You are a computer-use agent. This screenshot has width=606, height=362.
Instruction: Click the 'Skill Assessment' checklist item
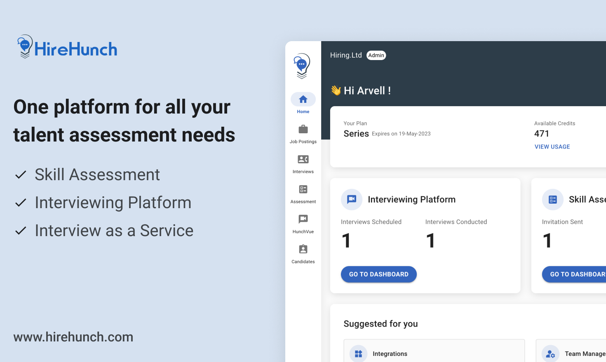coord(97,175)
